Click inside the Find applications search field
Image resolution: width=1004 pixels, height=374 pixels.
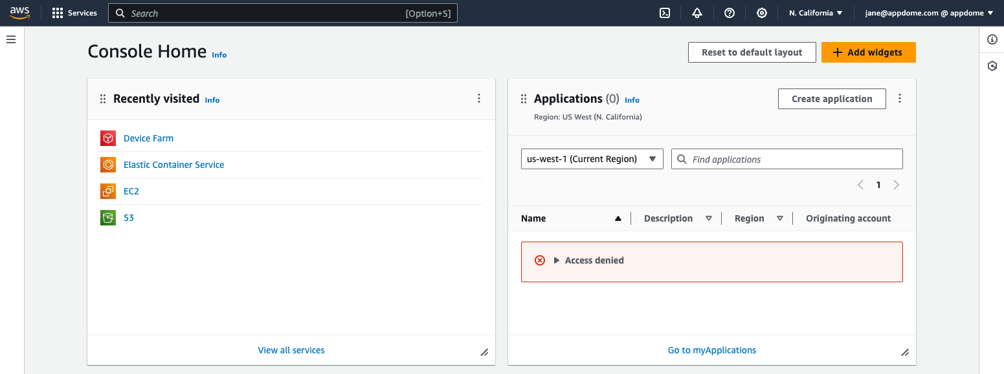(786, 159)
